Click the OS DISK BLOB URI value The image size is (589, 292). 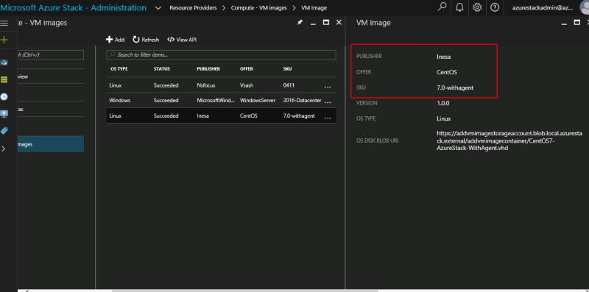click(x=509, y=140)
